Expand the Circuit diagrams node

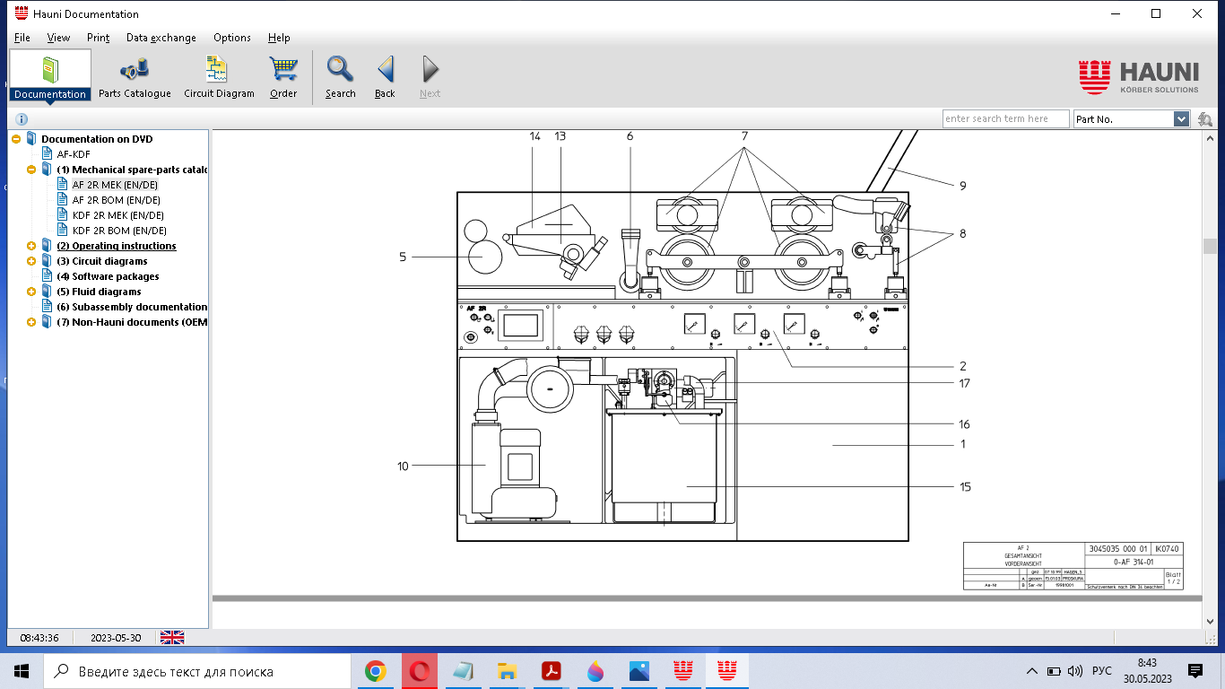click(31, 261)
